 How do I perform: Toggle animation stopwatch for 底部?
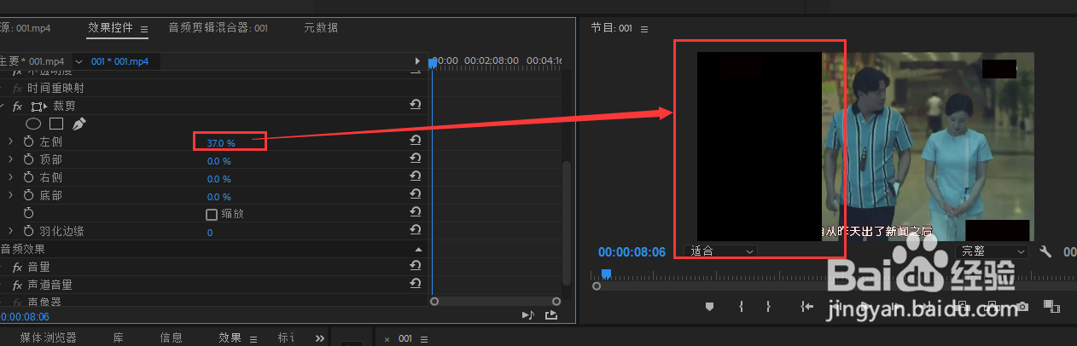(28, 196)
